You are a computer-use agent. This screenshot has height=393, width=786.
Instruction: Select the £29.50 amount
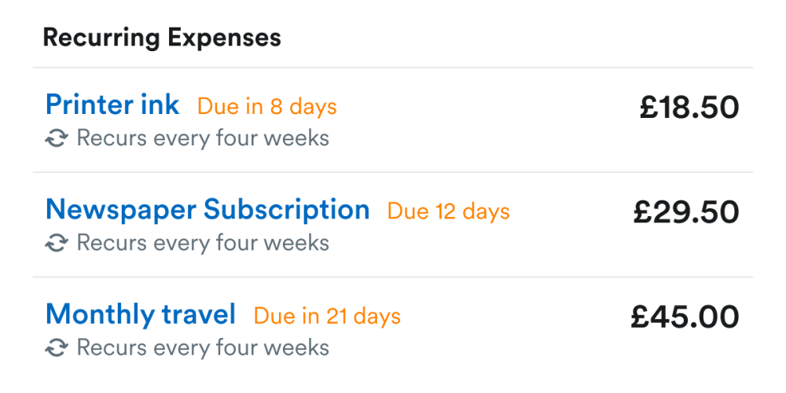pos(686,212)
